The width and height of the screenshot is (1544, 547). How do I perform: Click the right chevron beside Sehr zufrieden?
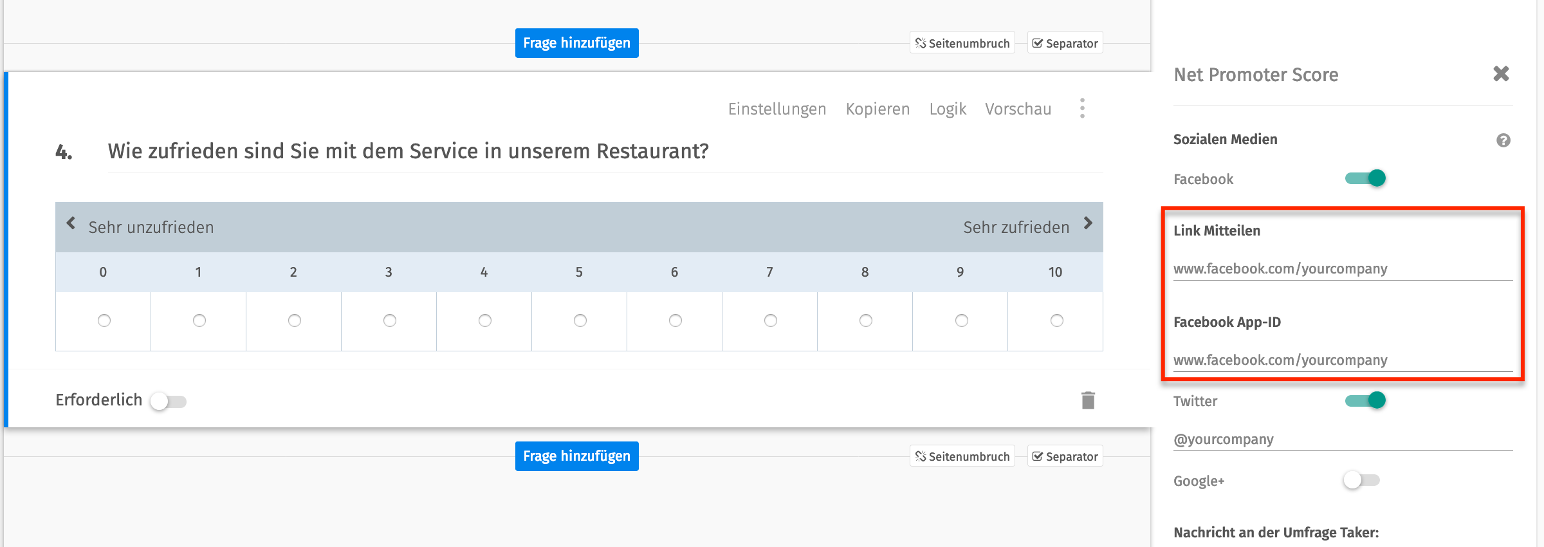[1088, 223]
